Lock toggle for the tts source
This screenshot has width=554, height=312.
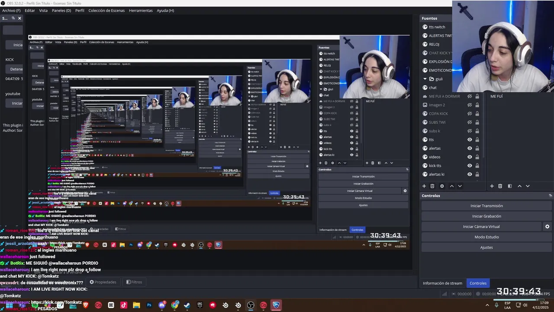[477, 140]
